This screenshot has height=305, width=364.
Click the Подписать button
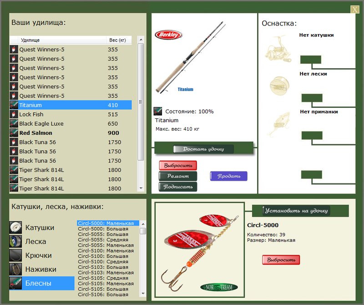coord(178,187)
